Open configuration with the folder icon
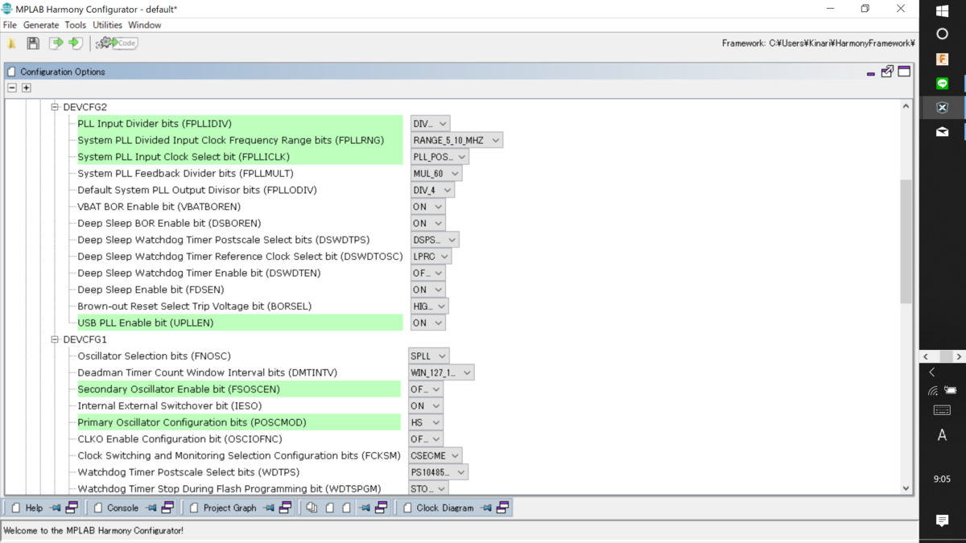Viewport: 966px width, 543px height. 12,43
